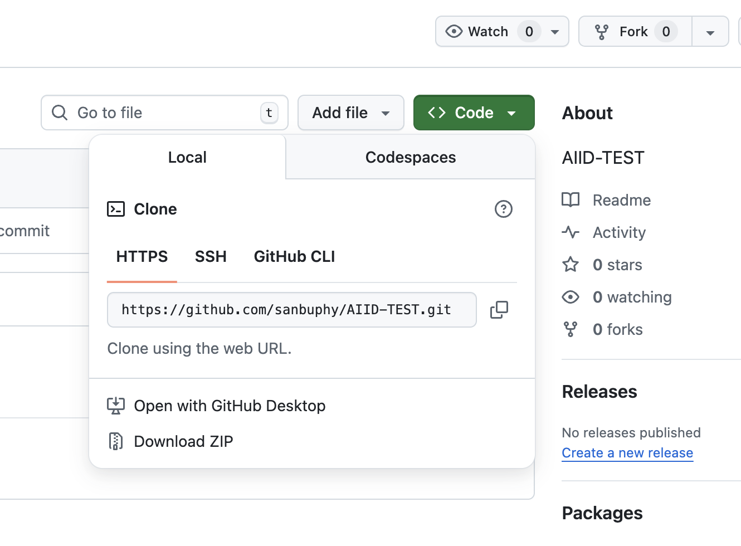Viewport: 741px width, 546px height.
Task: Expand the Watch notification options arrow
Action: (x=555, y=32)
